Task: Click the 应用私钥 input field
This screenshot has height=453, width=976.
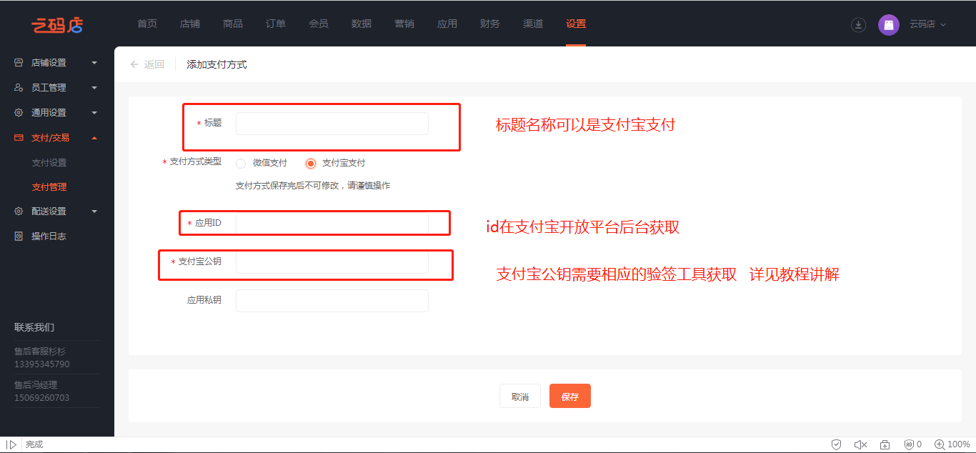Action: coord(332,301)
